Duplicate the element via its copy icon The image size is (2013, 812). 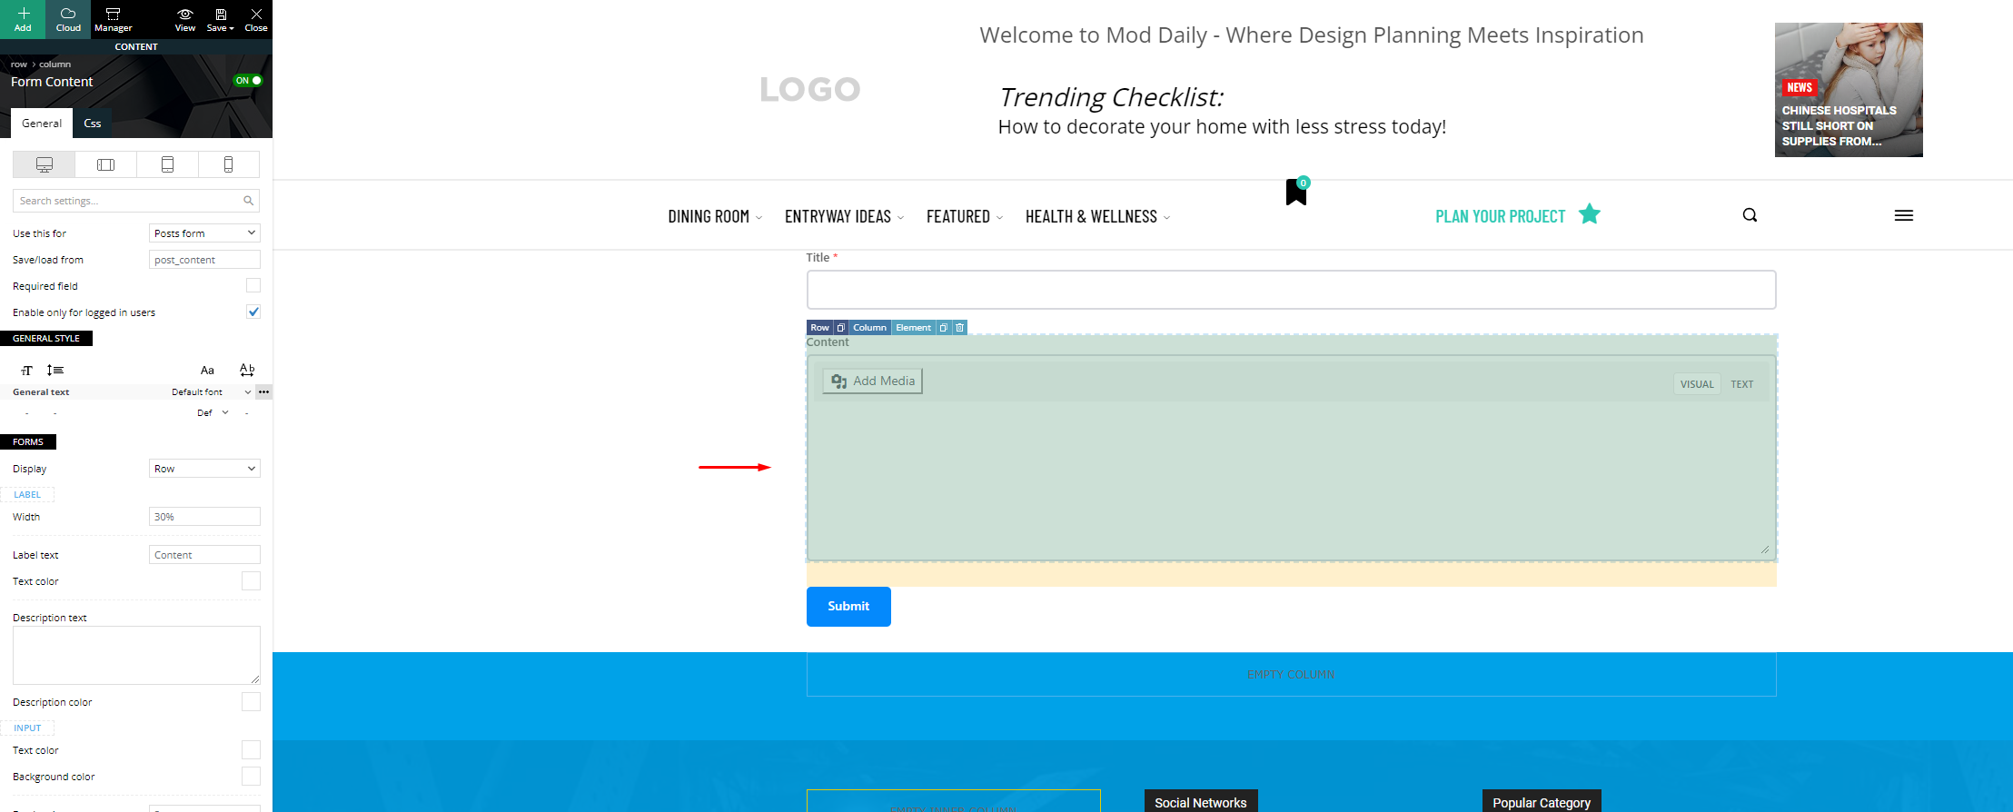944,328
